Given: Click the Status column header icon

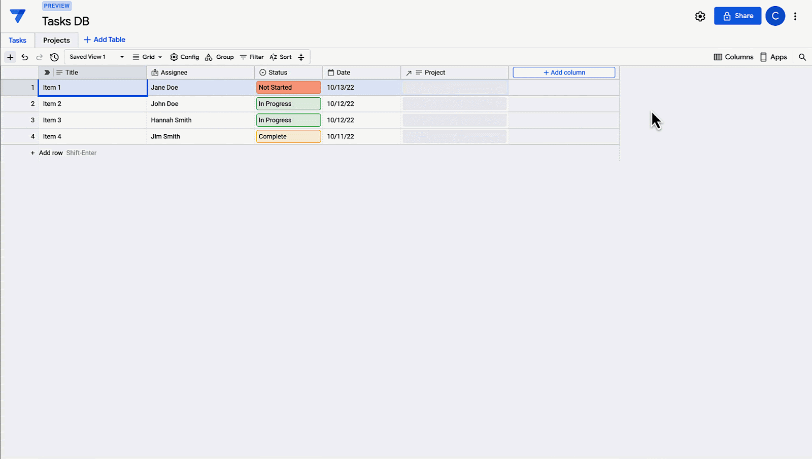Looking at the screenshot, I should 263,72.
